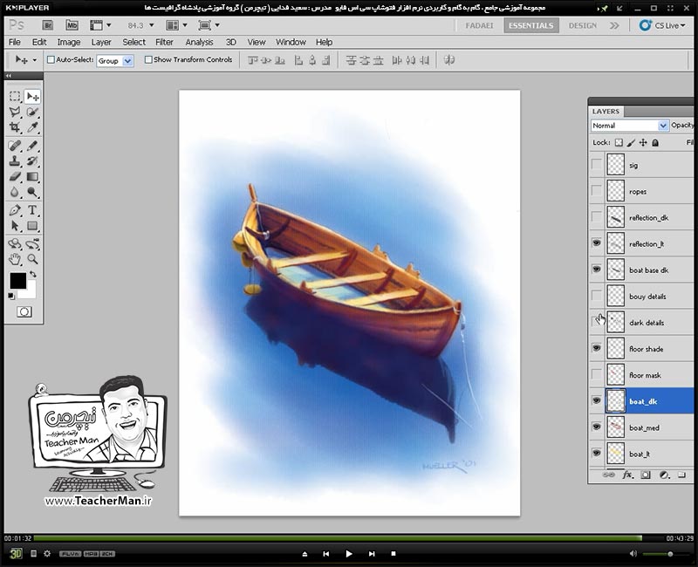Open the Filter menu
Viewport: 698px width, 567px height.
[164, 42]
